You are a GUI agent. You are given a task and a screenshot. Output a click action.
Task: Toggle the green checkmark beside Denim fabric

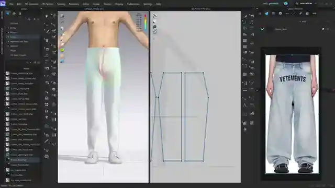pyautogui.click(x=262, y=29)
